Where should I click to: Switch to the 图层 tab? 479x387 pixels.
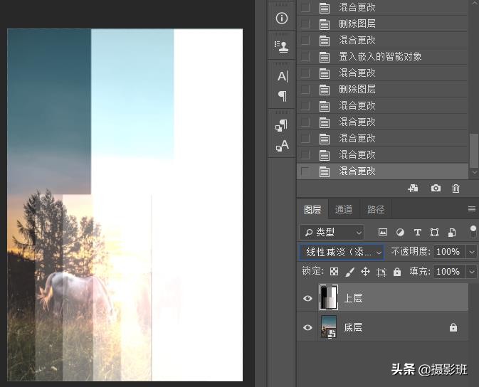pyautogui.click(x=312, y=210)
